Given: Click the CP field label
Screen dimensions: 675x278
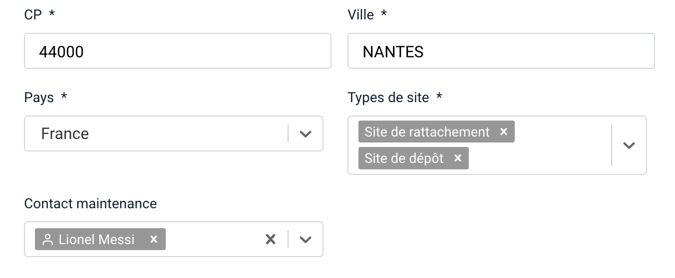Looking at the screenshot, I should pos(33,15).
